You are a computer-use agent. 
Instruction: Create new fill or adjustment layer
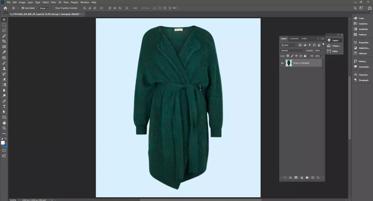pos(302,177)
